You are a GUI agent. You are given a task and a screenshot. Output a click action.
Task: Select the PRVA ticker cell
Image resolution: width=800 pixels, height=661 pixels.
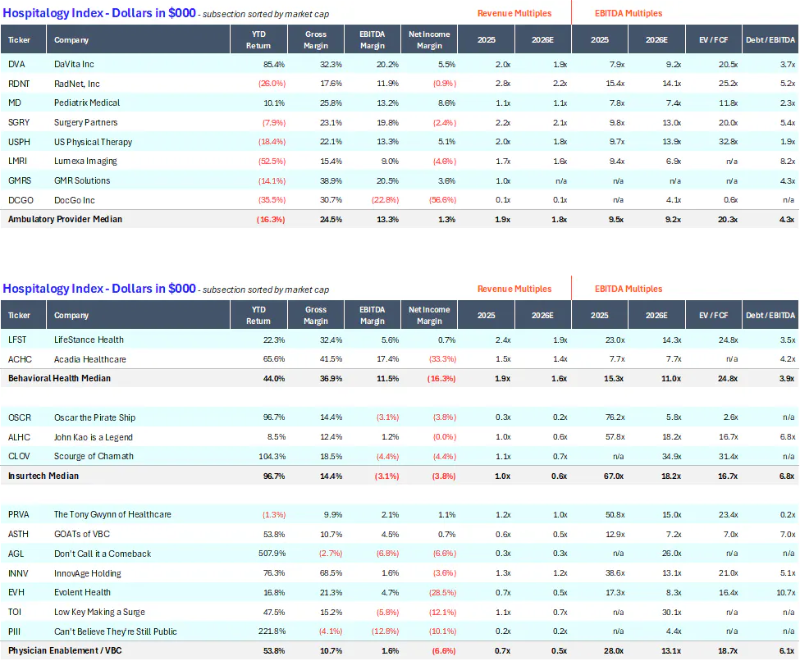(18, 515)
